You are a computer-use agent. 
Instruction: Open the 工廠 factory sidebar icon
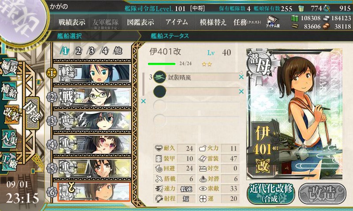[x=9, y=162]
